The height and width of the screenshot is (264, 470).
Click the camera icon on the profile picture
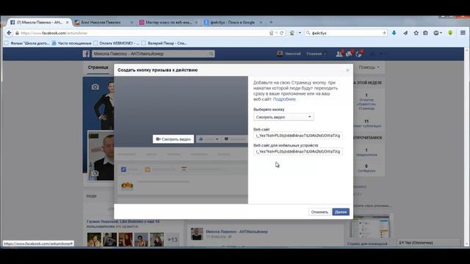tap(95, 173)
